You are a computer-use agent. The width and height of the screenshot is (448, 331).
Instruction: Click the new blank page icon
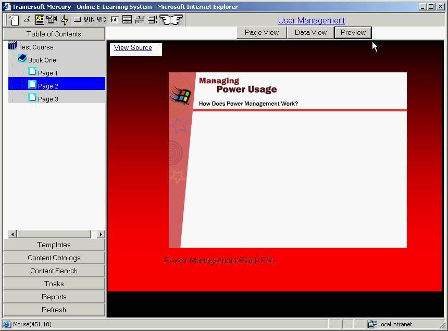pos(14,20)
